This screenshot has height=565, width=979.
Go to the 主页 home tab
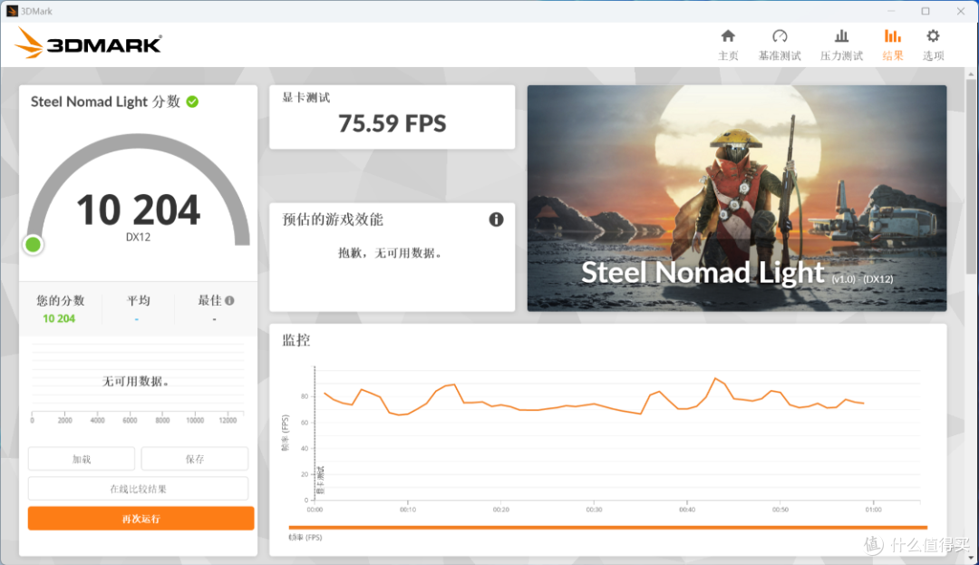coord(728,45)
